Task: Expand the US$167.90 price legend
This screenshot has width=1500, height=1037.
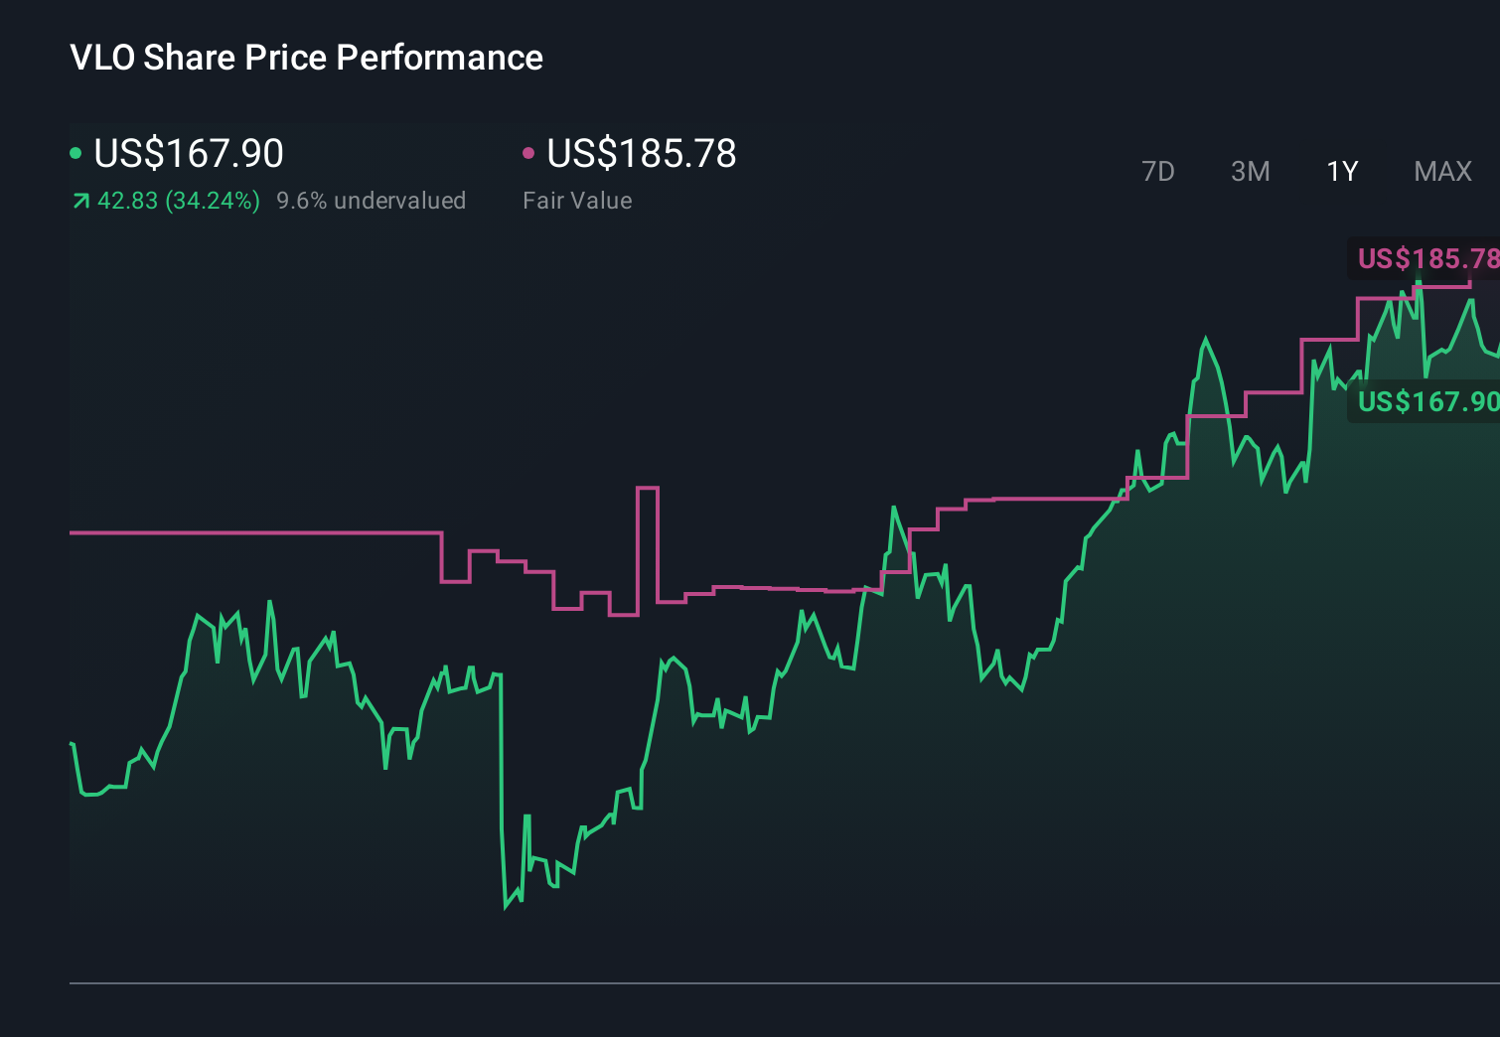Action: pos(188,152)
